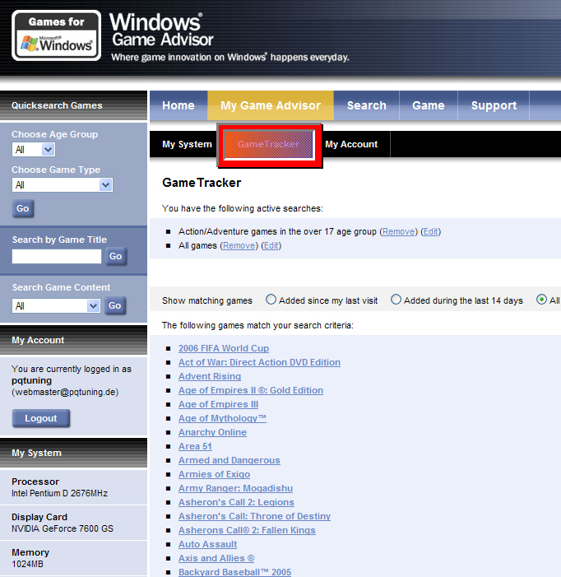
Task: Go to the My System sub-tab
Action: click(187, 144)
